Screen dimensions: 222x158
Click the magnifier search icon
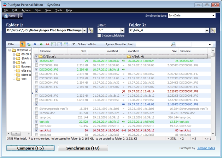pos(173,44)
